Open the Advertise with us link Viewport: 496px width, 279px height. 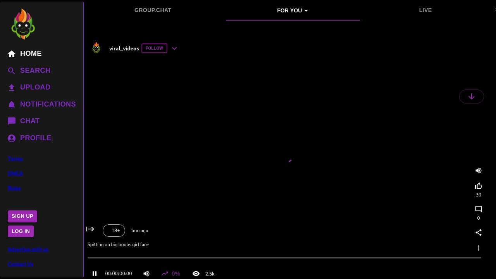(28, 250)
